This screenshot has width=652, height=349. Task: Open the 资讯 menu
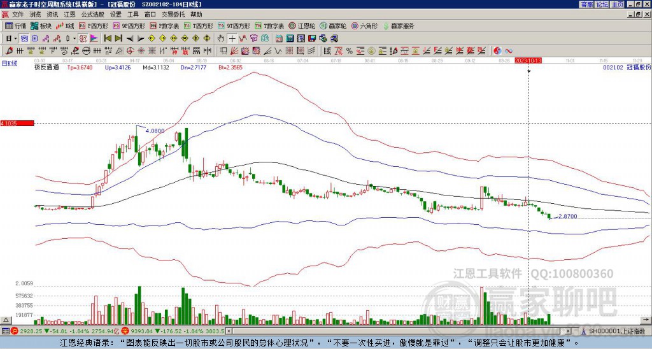pos(52,15)
